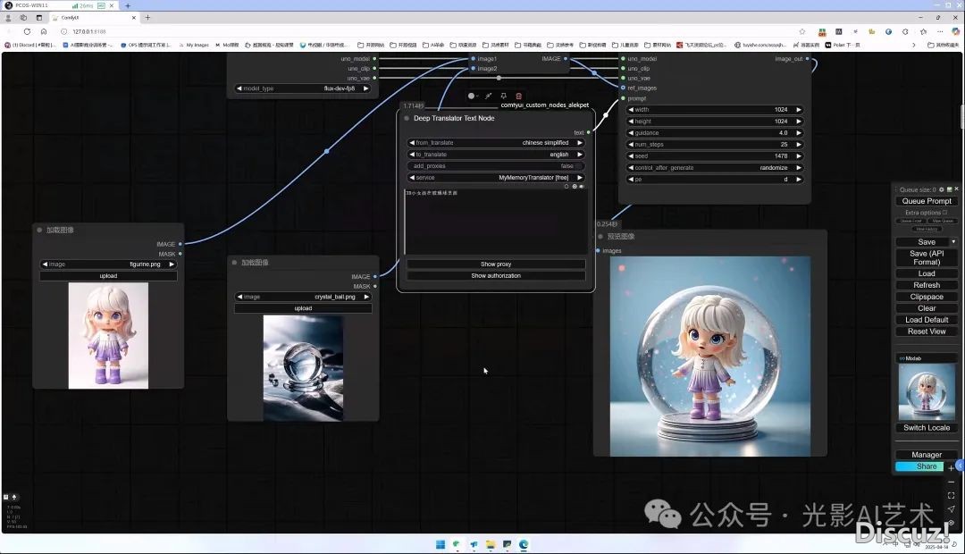Click the Refresh button
The height and width of the screenshot is (554, 965).
coord(927,285)
